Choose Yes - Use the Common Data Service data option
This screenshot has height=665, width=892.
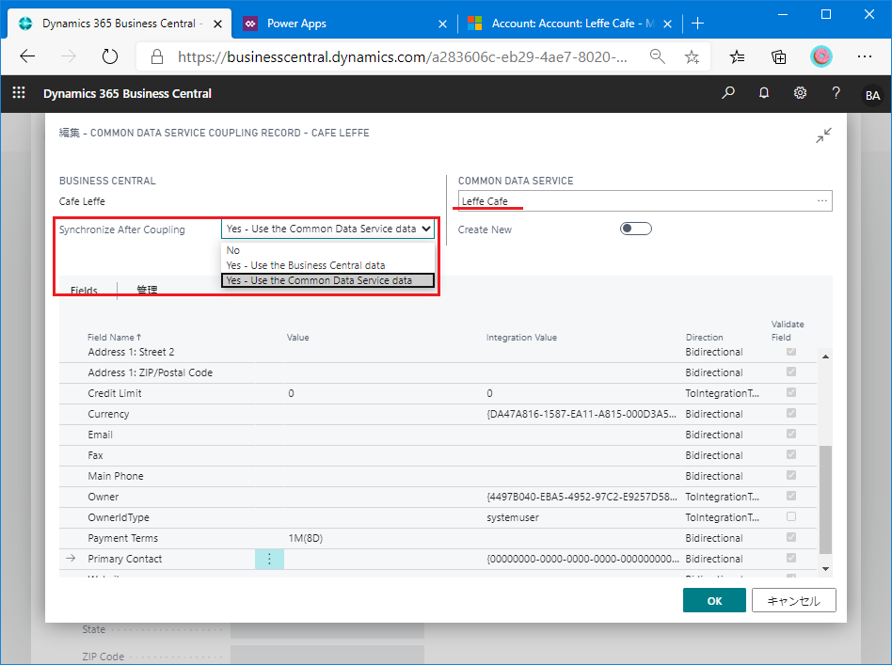coord(327,280)
